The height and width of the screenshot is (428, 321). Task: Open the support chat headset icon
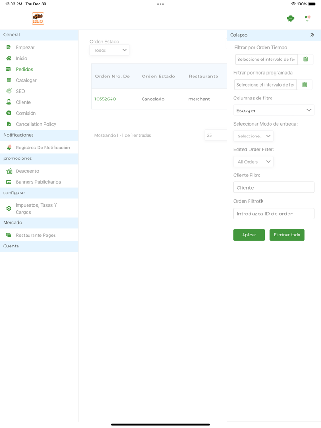(x=290, y=19)
